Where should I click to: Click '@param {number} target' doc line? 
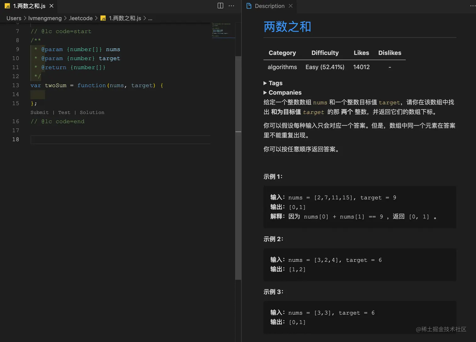click(77, 59)
